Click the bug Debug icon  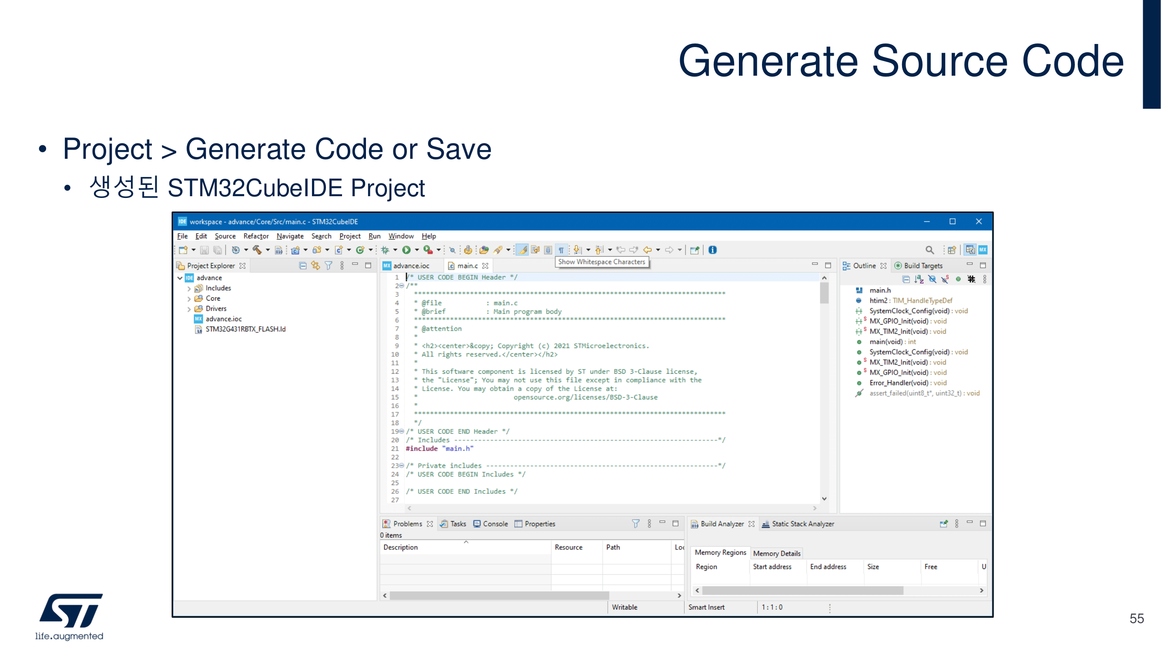[x=385, y=250]
